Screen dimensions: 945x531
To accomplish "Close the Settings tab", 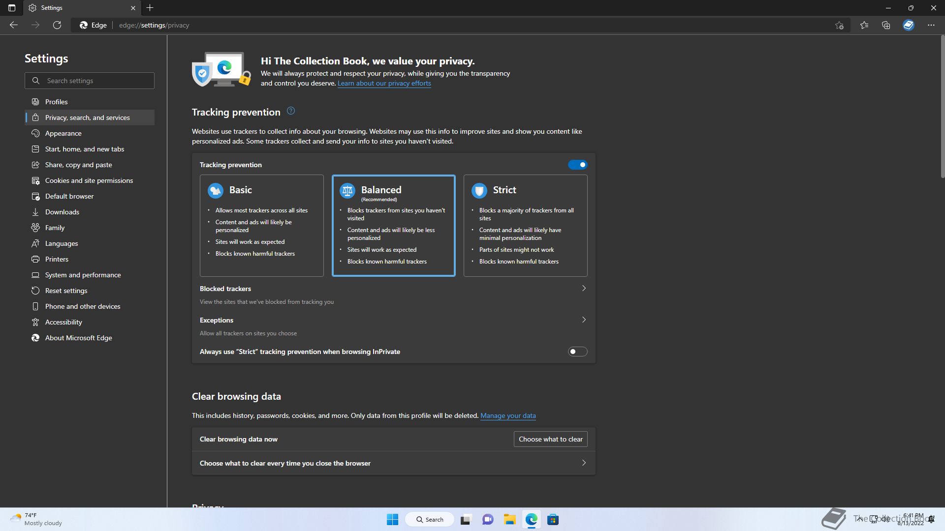I will coord(133,8).
